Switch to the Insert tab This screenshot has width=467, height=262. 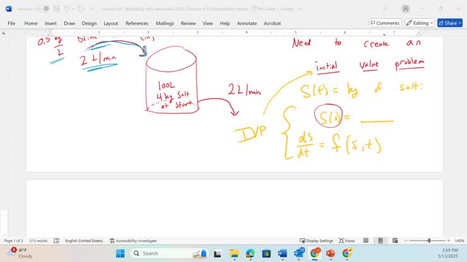[x=50, y=23]
